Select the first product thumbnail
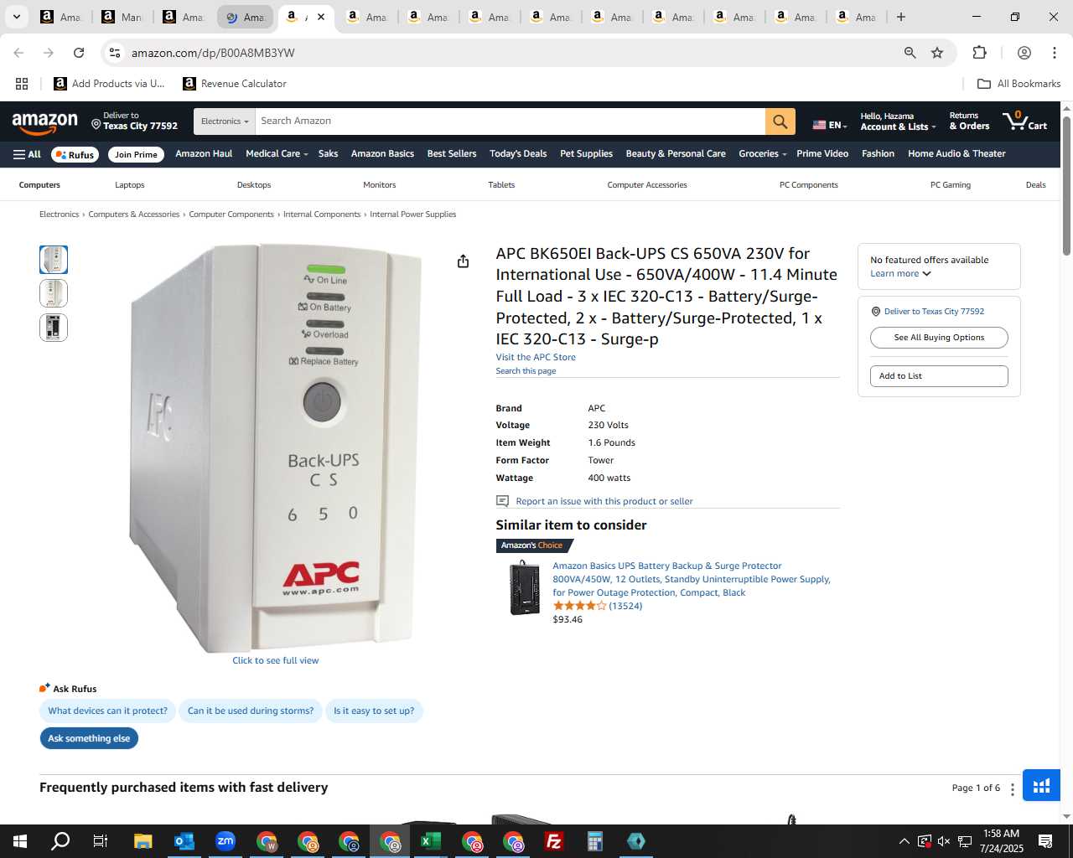This screenshot has width=1073, height=858. [54, 260]
